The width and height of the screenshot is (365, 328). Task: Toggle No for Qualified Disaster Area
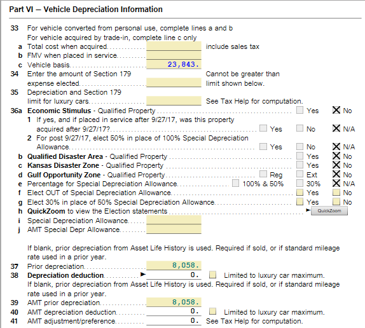(x=336, y=156)
